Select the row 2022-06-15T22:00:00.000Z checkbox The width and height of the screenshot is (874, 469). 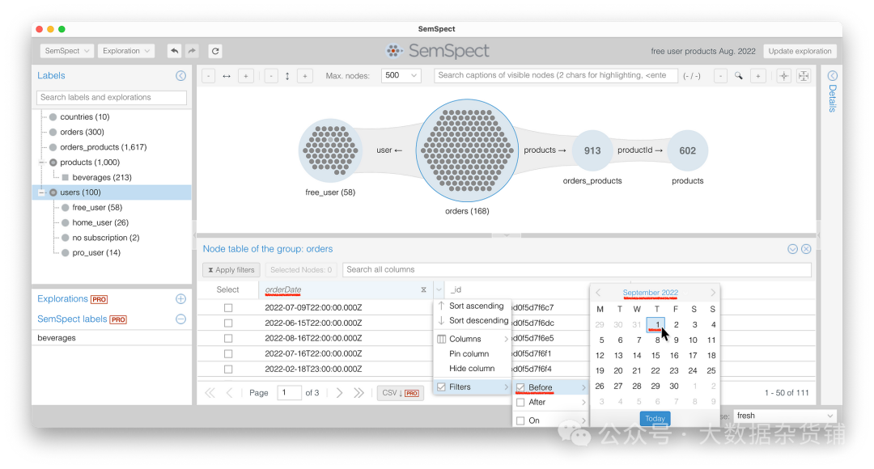pyautogui.click(x=228, y=323)
